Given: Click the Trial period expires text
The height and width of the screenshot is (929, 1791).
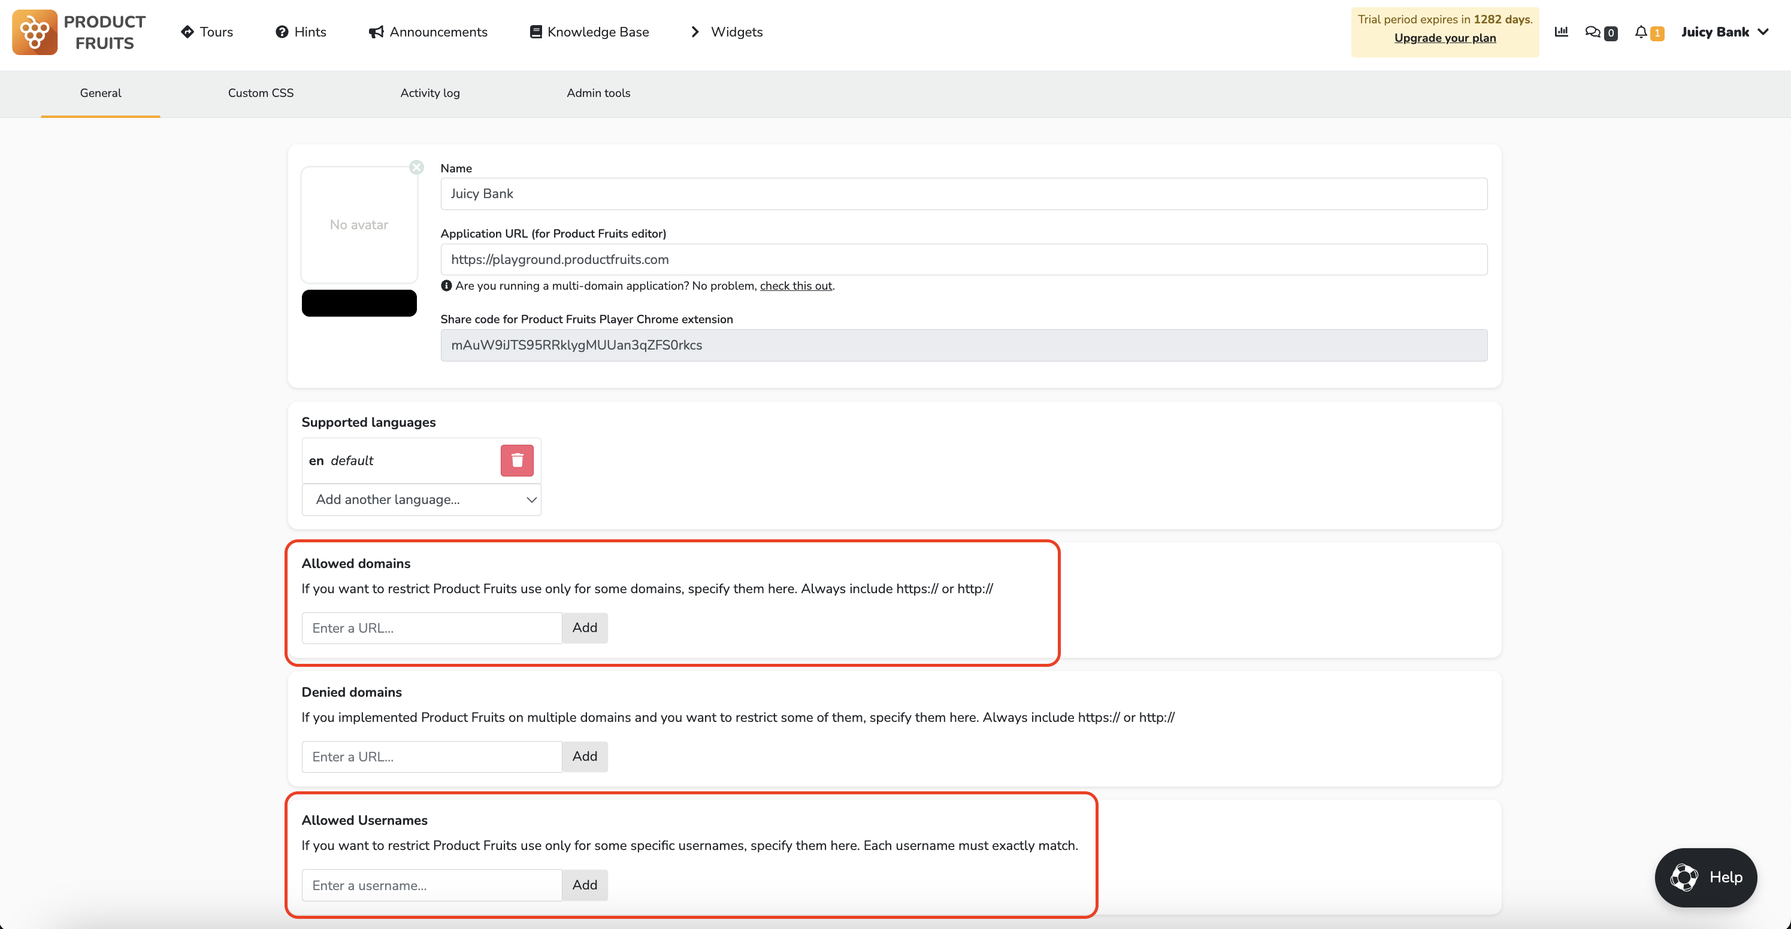Looking at the screenshot, I should tap(1445, 20).
